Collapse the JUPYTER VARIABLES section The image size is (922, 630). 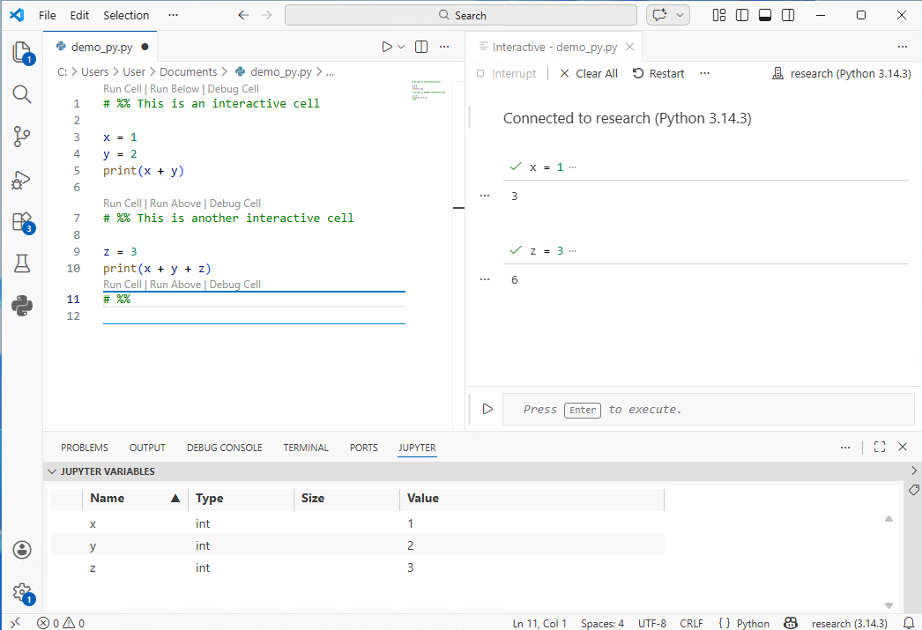52,471
